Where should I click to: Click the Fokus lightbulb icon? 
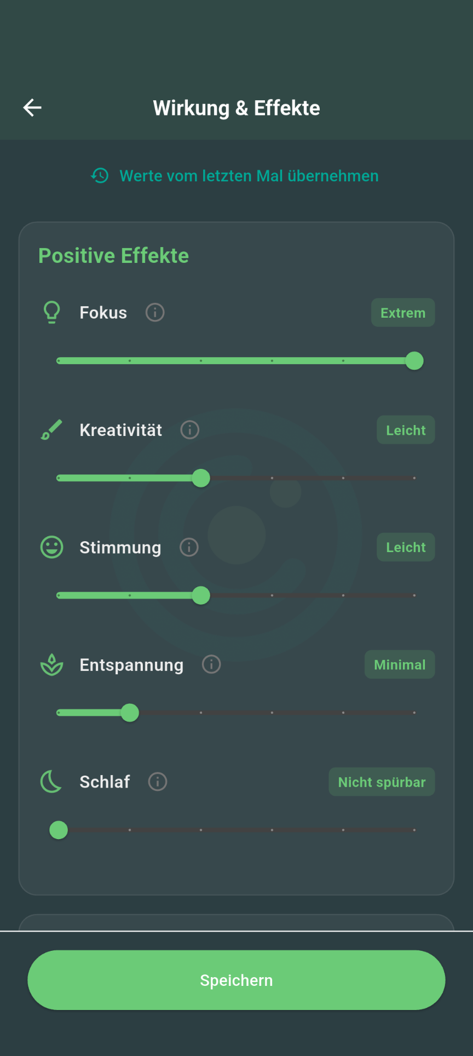(x=52, y=312)
